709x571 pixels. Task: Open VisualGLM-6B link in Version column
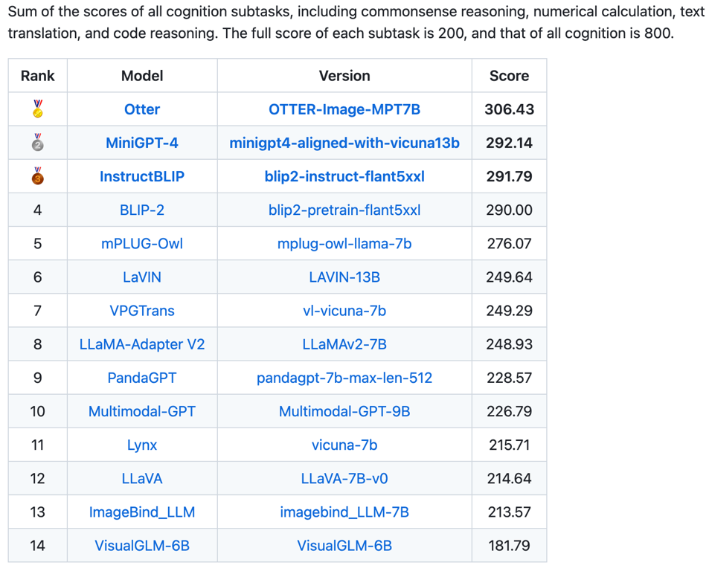344,546
